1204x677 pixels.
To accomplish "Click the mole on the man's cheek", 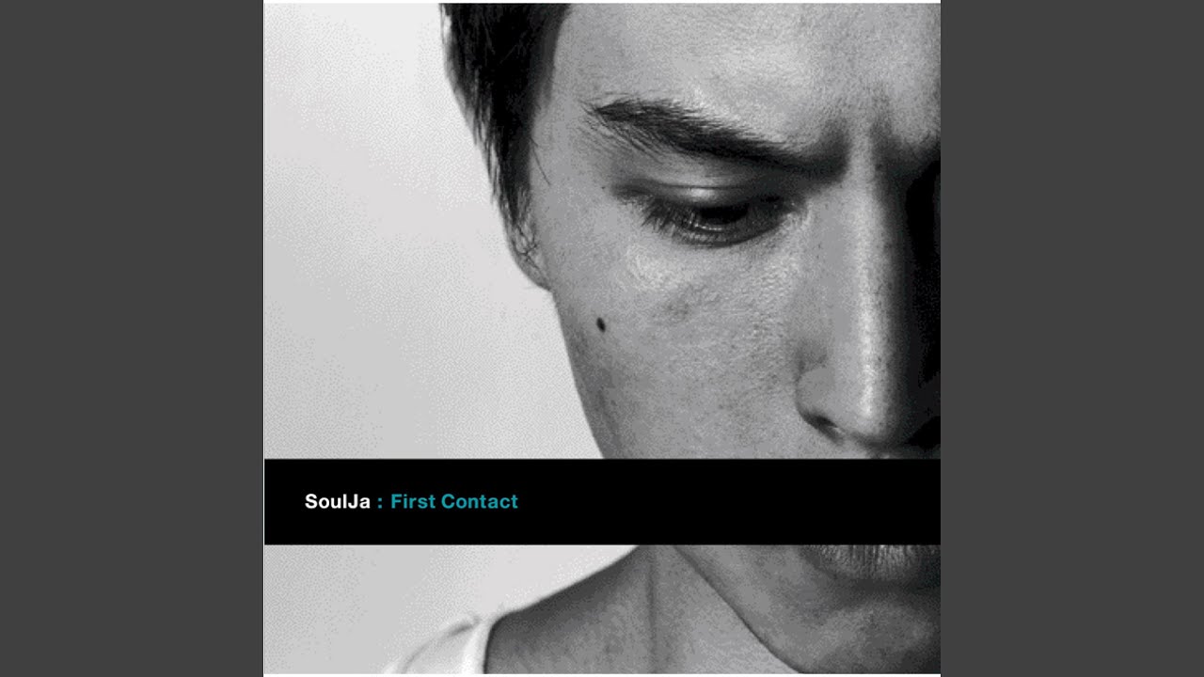I will [600, 325].
